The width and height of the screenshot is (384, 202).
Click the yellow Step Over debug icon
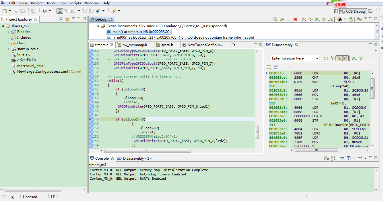(310, 19)
